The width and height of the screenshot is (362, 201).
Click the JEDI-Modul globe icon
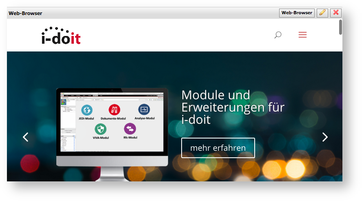click(87, 110)
